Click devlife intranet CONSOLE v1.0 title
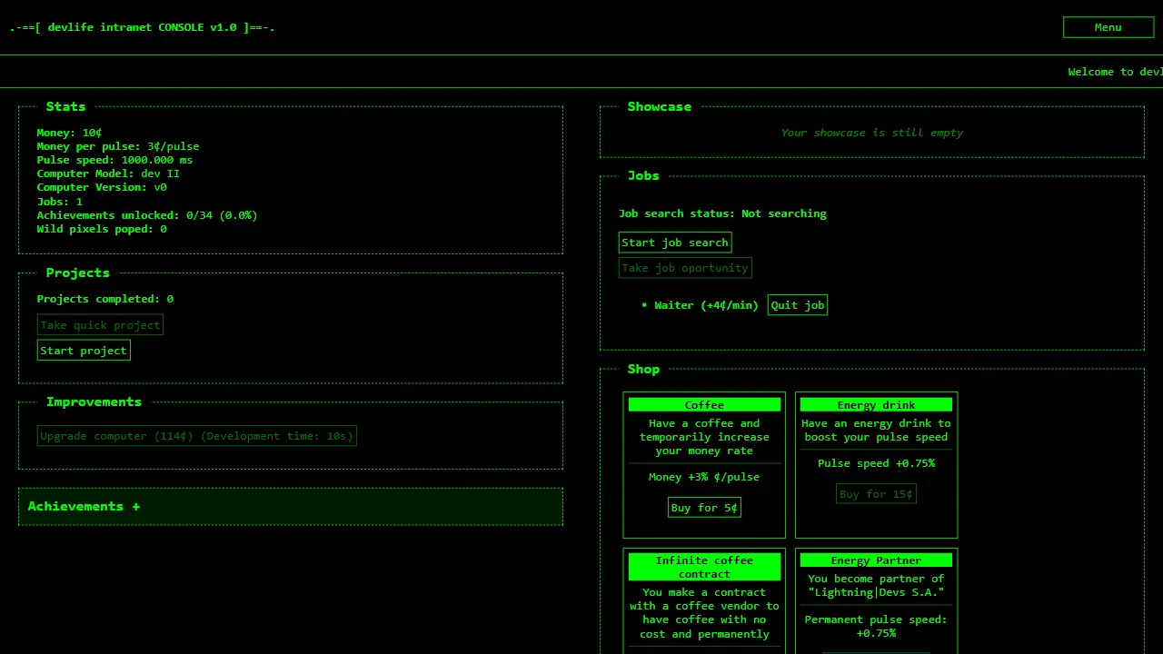 tap(143, 27)
